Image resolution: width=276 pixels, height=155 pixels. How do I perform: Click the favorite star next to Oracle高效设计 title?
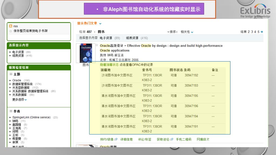[x=97, y=45]
